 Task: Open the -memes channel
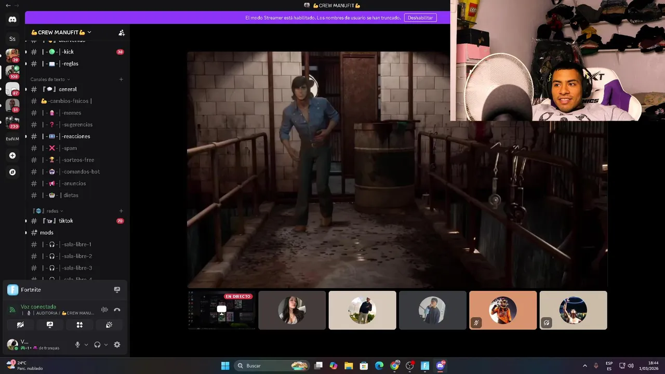point(77,113)
